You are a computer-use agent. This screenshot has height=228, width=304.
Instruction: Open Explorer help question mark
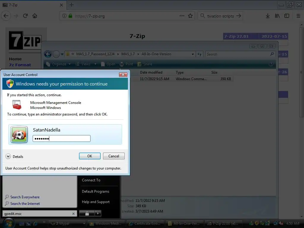click(x=271, y=64)
